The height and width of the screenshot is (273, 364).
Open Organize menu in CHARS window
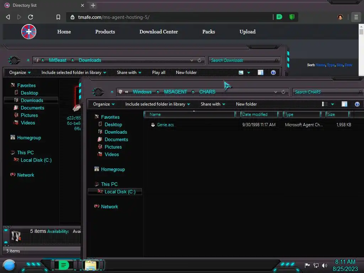(104, 104)
